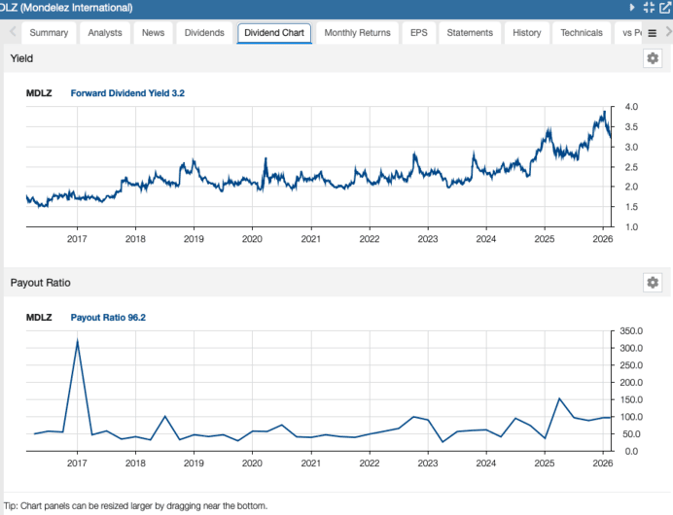Switch to the EPS tab
673x515 pixels.
418,33
